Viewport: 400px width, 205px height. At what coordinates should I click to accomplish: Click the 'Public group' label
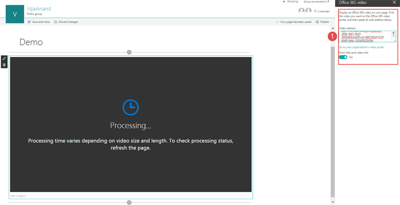(x=34, y=14)
